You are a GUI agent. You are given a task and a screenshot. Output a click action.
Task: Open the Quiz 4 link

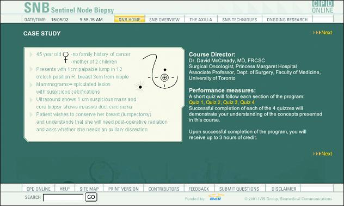tap(247, 102)
